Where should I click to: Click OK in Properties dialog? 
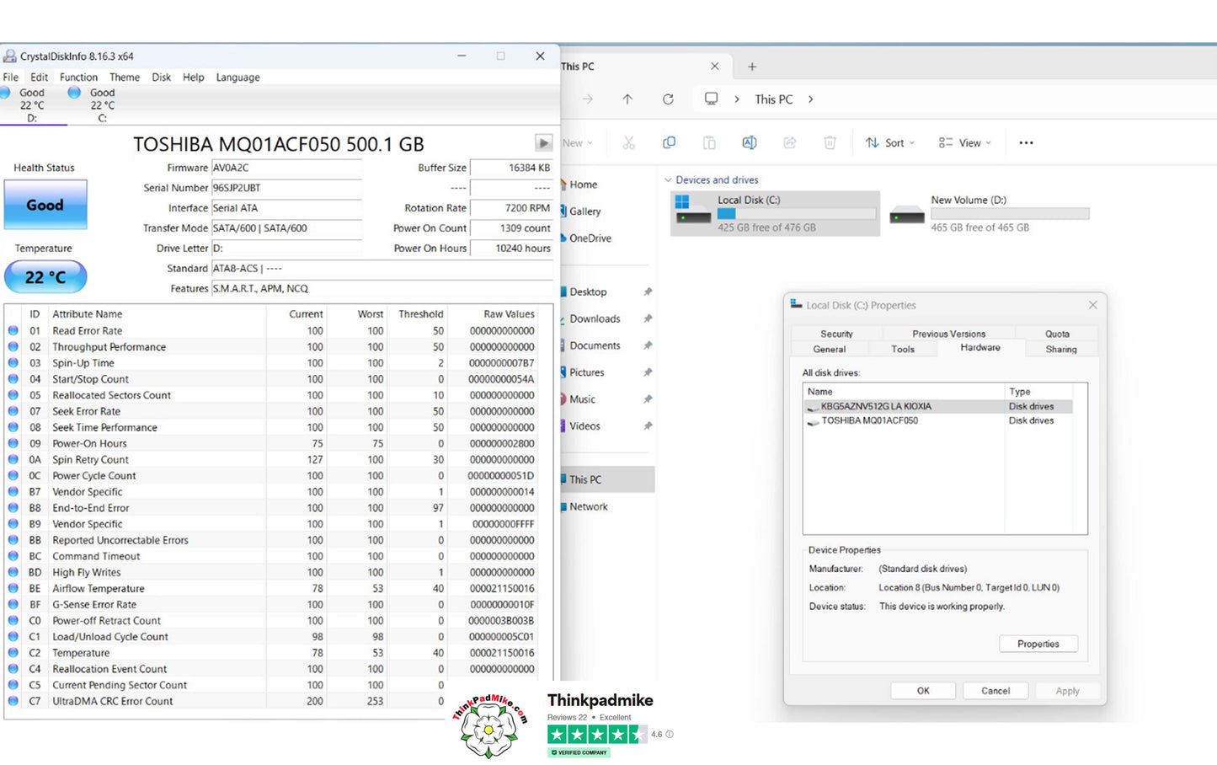[923, 691]
